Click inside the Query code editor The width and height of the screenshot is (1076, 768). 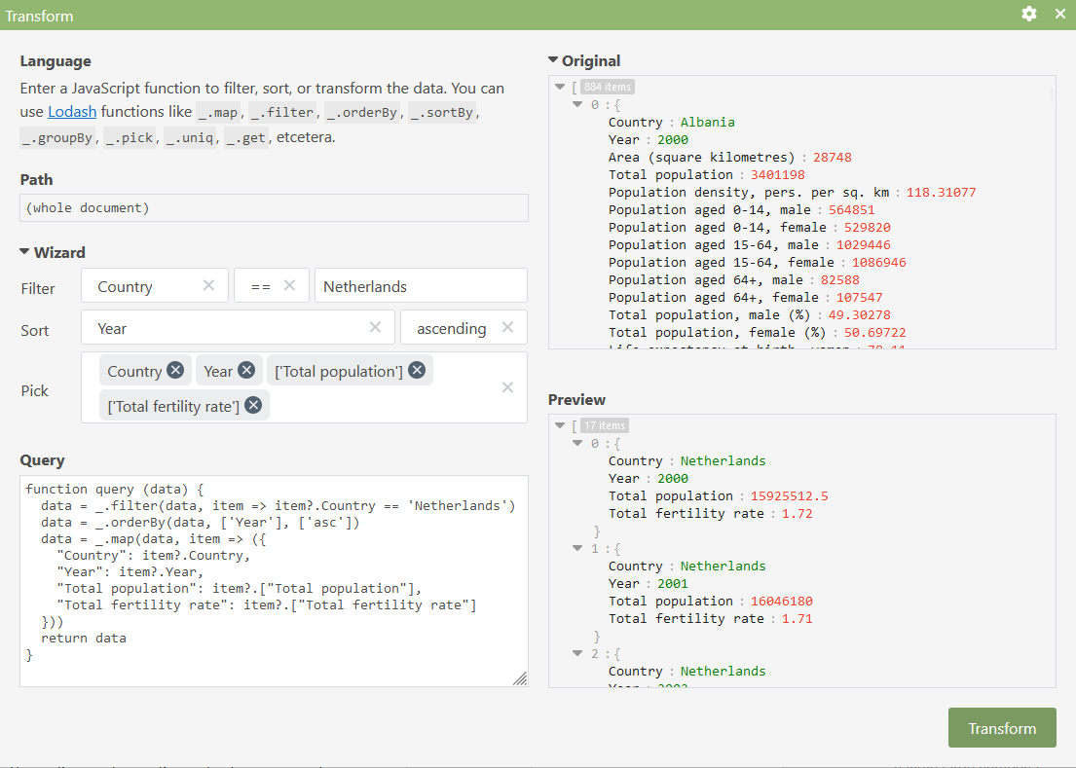click(x=274, y=581)
